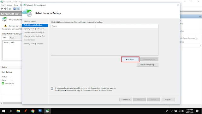Select the Modify Backup Progress step
The image size is (202, 114).
34,44
